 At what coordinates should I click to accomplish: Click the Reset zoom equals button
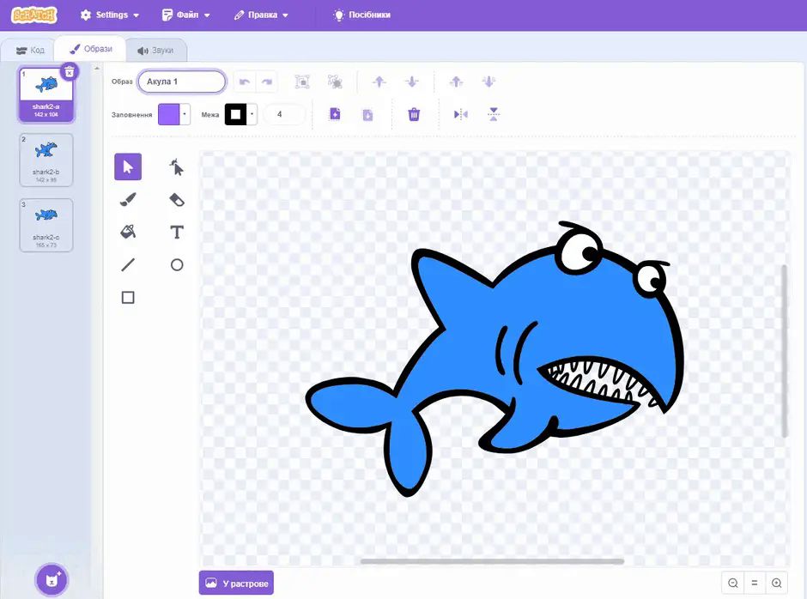pos(755,583)
